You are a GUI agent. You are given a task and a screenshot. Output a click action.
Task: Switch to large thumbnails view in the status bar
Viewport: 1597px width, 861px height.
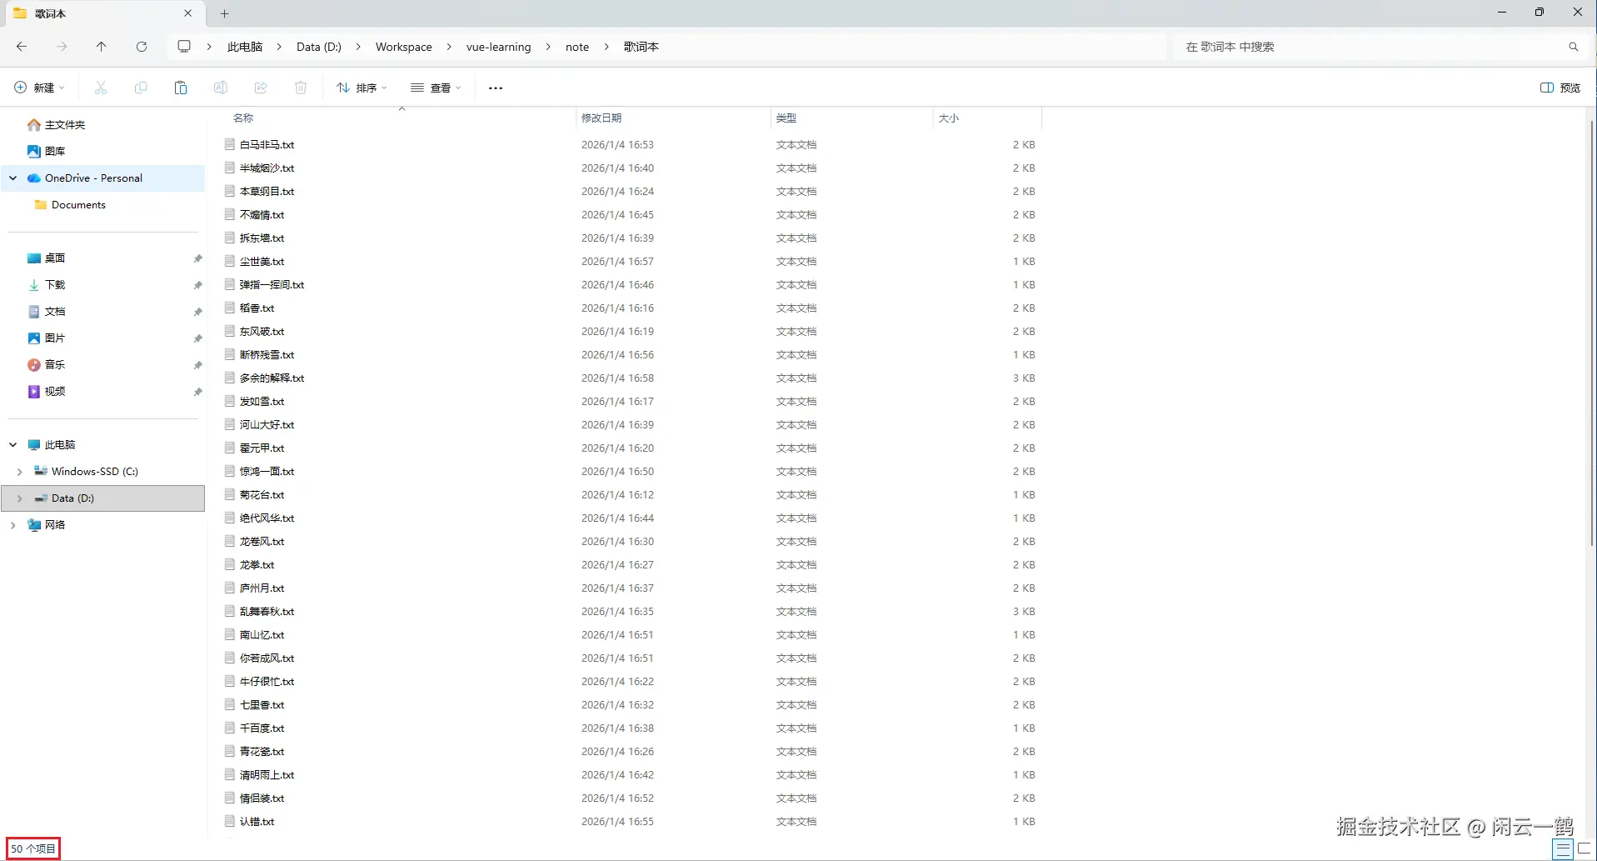click(1584, 848)
